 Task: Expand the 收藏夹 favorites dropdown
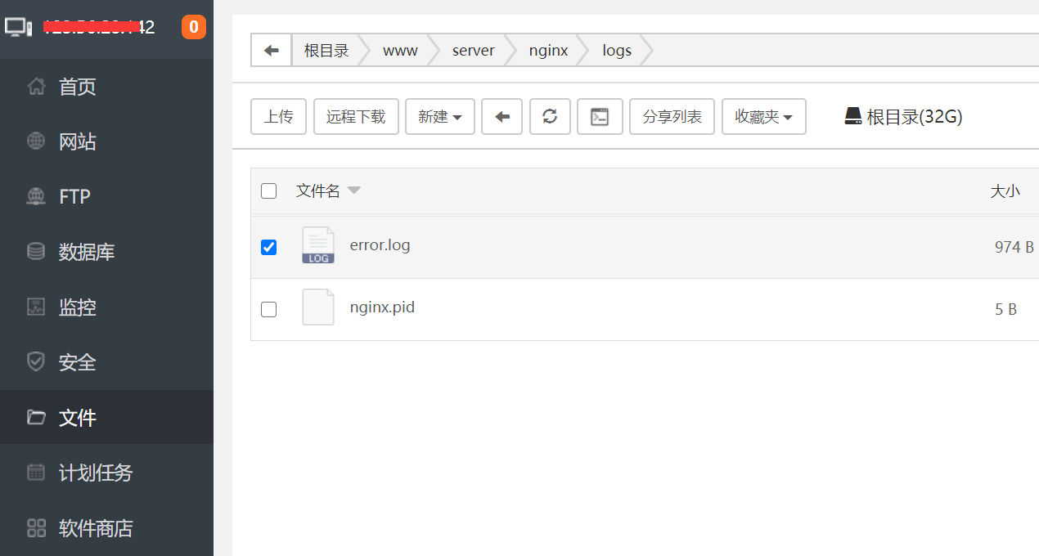pos(763,116)
